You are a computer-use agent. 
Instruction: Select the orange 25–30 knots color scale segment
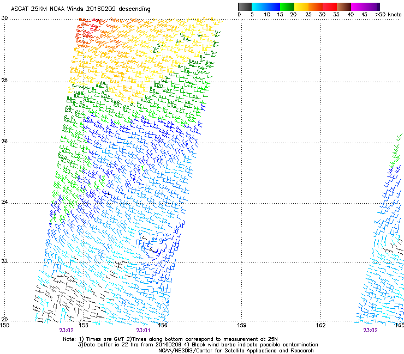(x=316, y=7)
